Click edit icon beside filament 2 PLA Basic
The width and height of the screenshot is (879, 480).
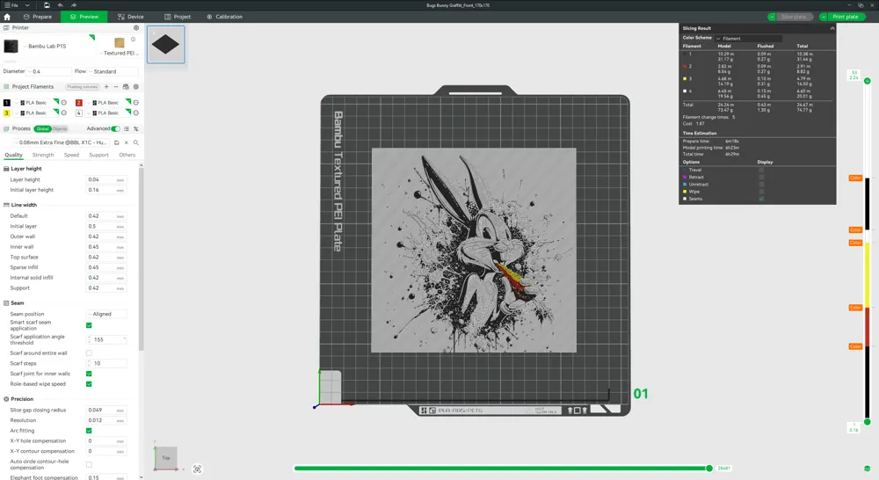tap(135, 103)
